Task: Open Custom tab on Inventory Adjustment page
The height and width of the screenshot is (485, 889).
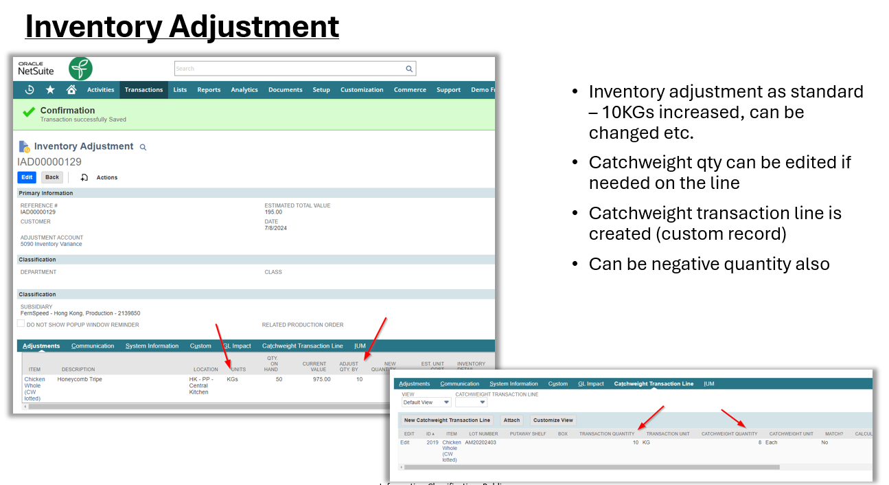Action: coord(200,346)
